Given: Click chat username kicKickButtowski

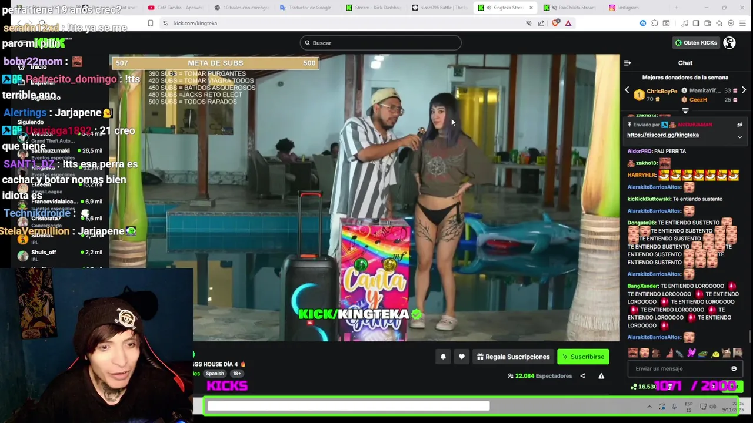Looking at the screenshot, I should point(649,199).
